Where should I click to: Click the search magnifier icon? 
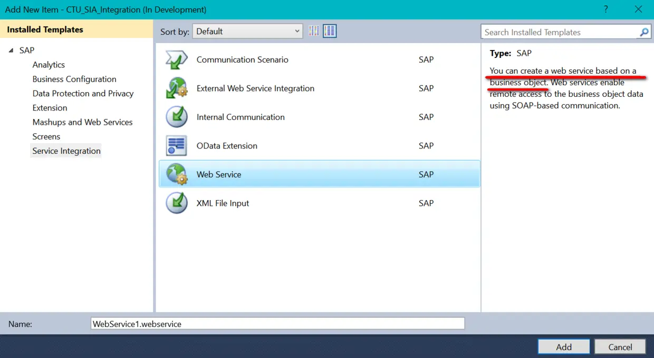click(644, 32)
